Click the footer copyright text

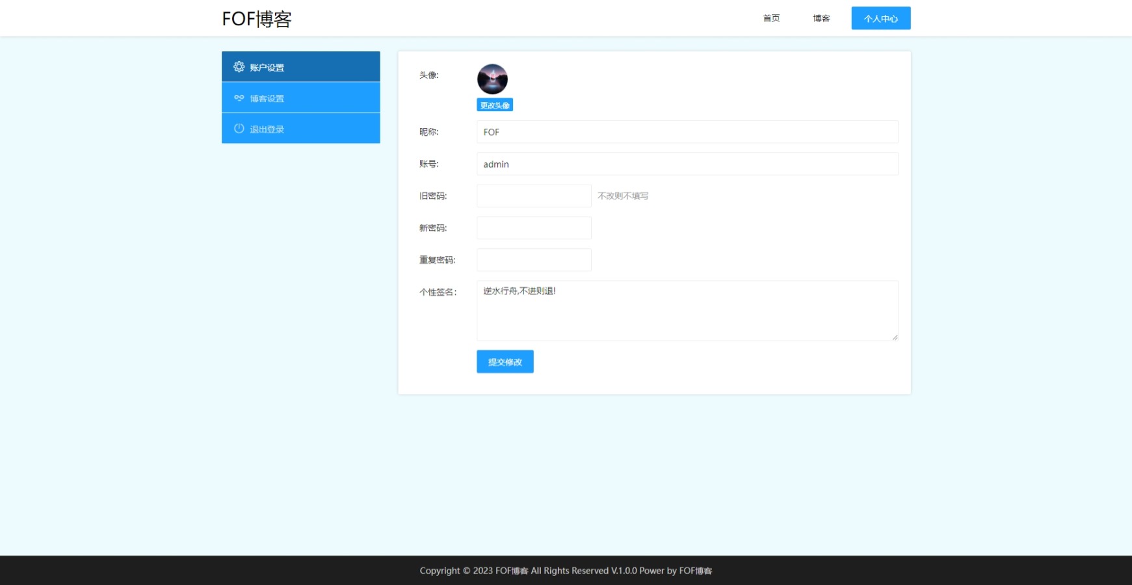coord(566,571)
